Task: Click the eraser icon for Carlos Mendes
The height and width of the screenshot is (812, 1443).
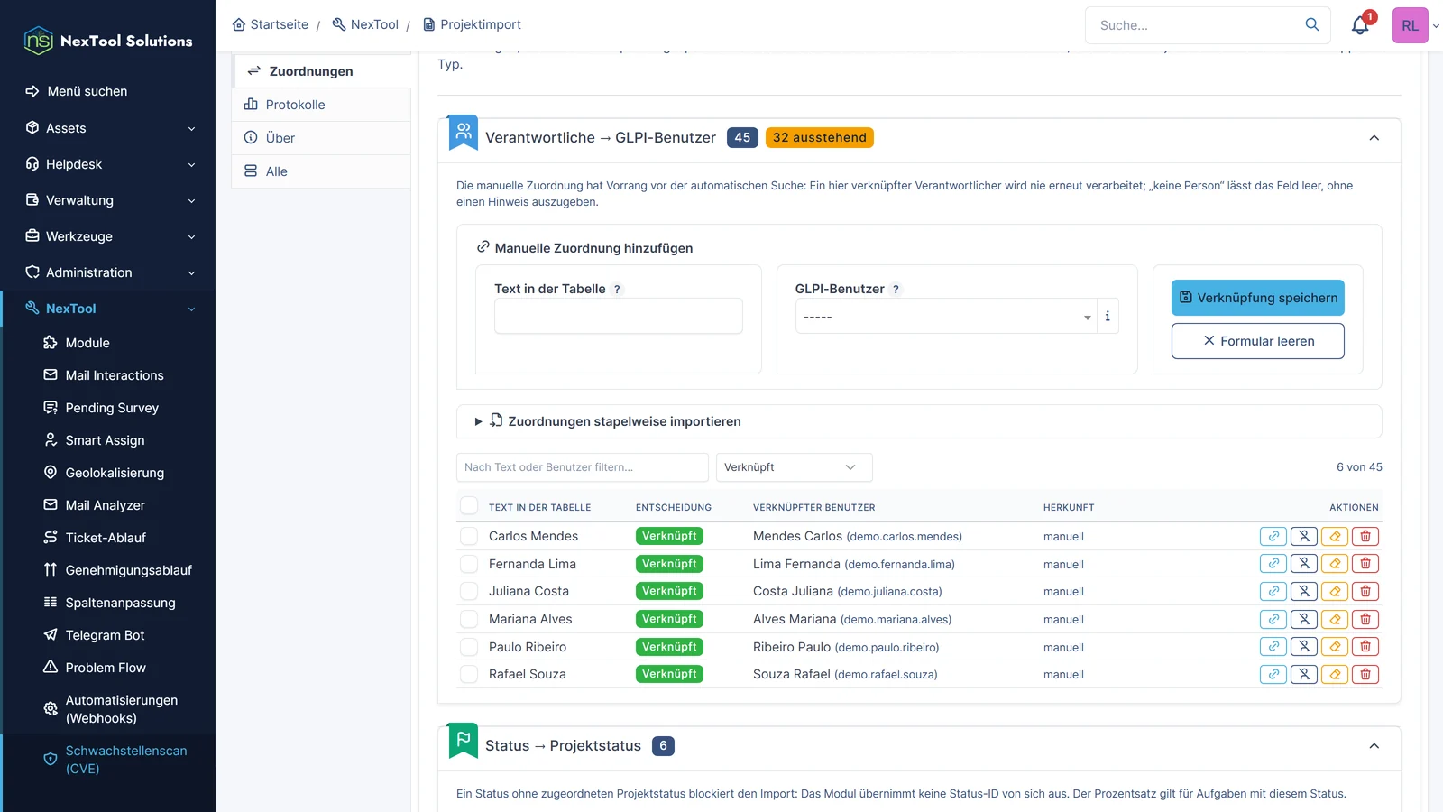Action: [x=1334, y=536]
